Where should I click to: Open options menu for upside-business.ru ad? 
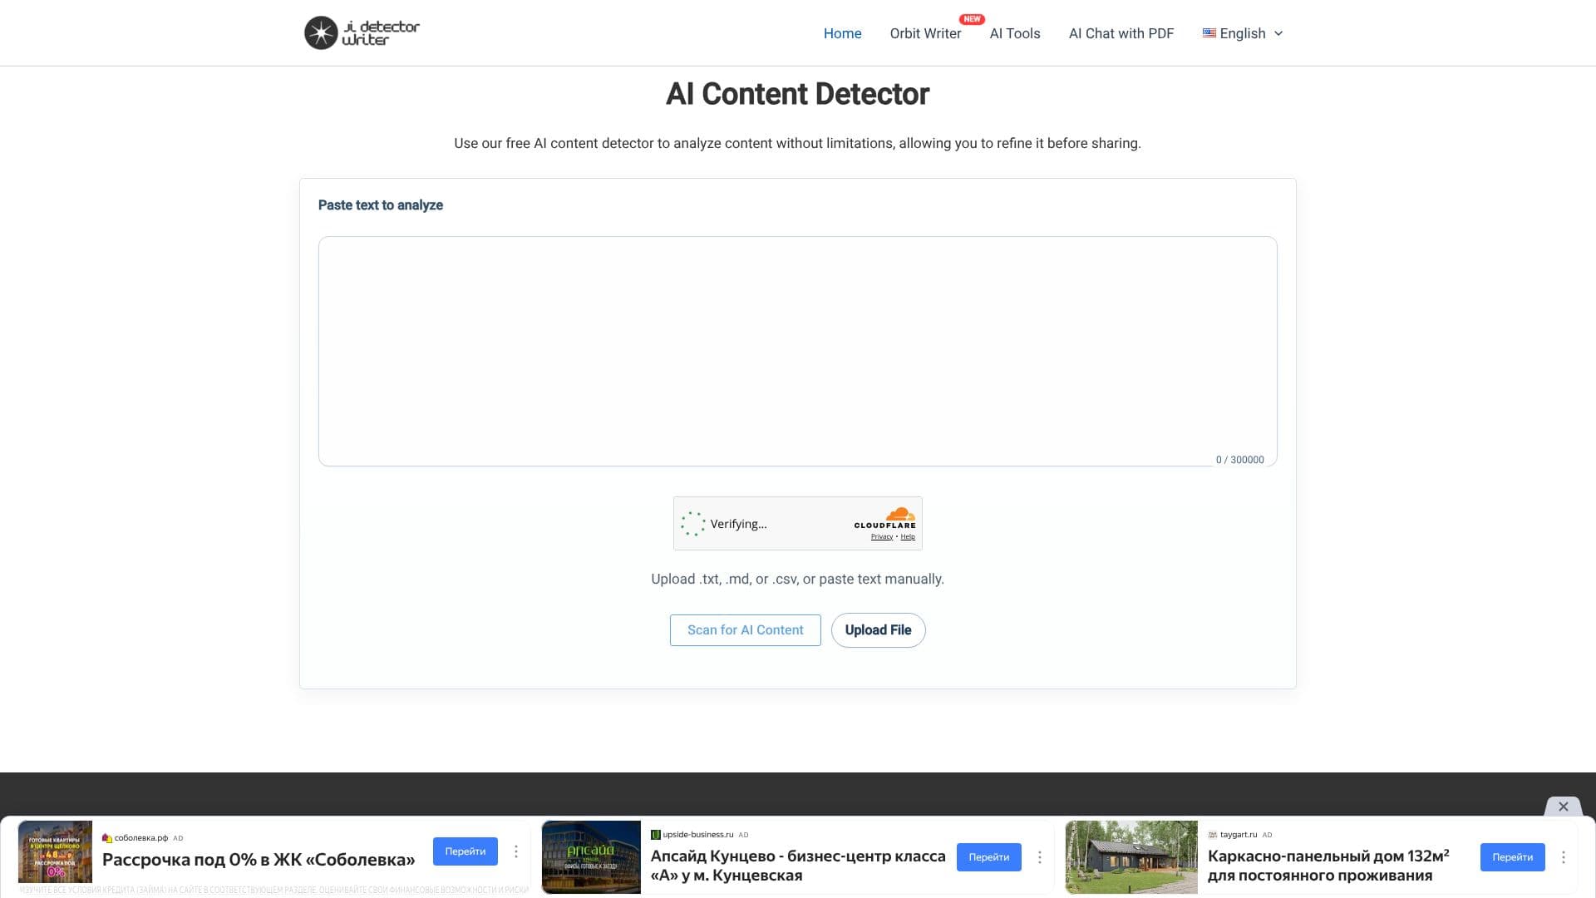[1040, 857]
